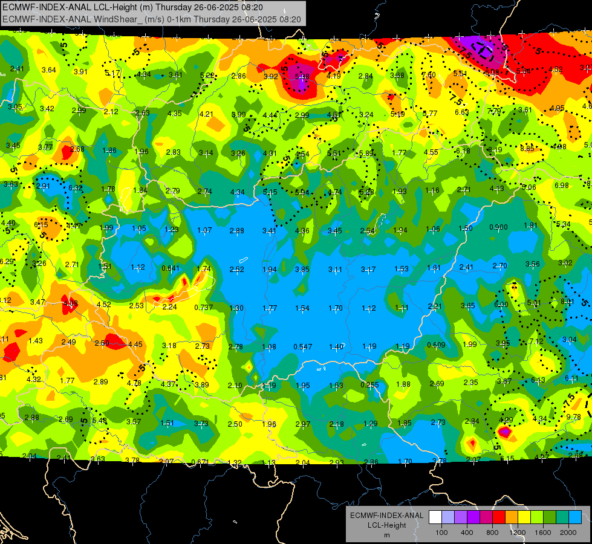This screenshot has height=544, width=592.
Task: Click the wind shear value 6.00
Action: point(501,304)
